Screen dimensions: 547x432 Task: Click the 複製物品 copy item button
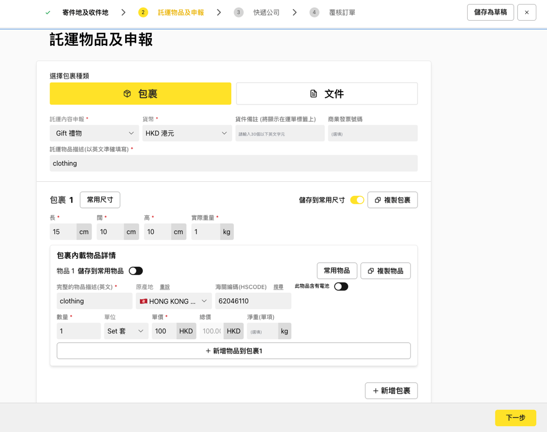click(x=385, y=271)
